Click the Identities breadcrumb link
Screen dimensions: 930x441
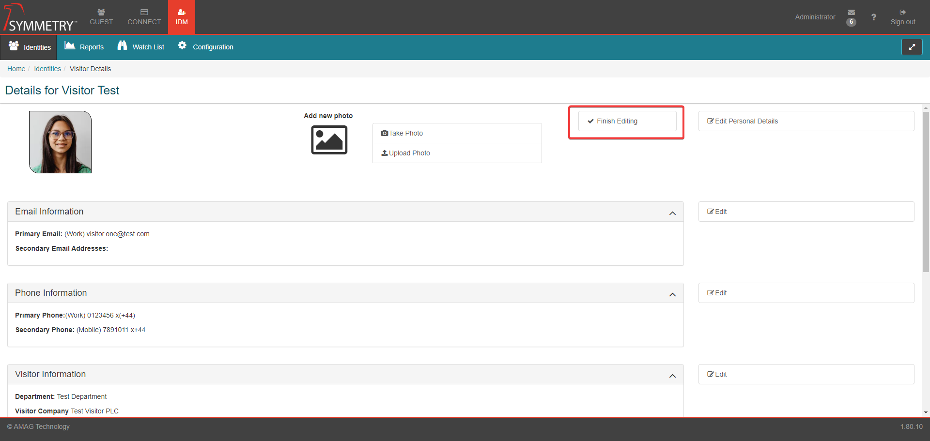click(x=47, y=69)
